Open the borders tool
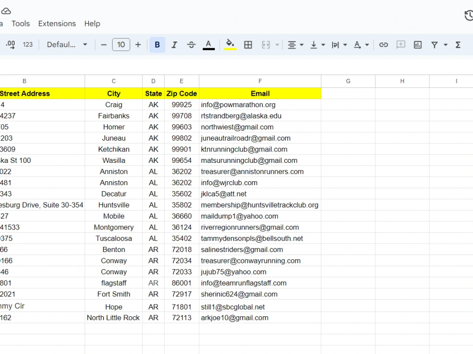This screenshot has width=473, height=354. point(248,45)
